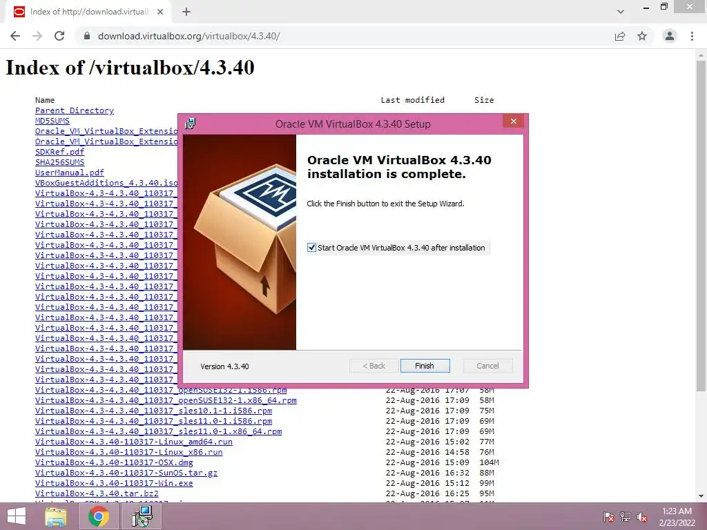
Task: Reload the page in Chrome
Action: point(59,36)
